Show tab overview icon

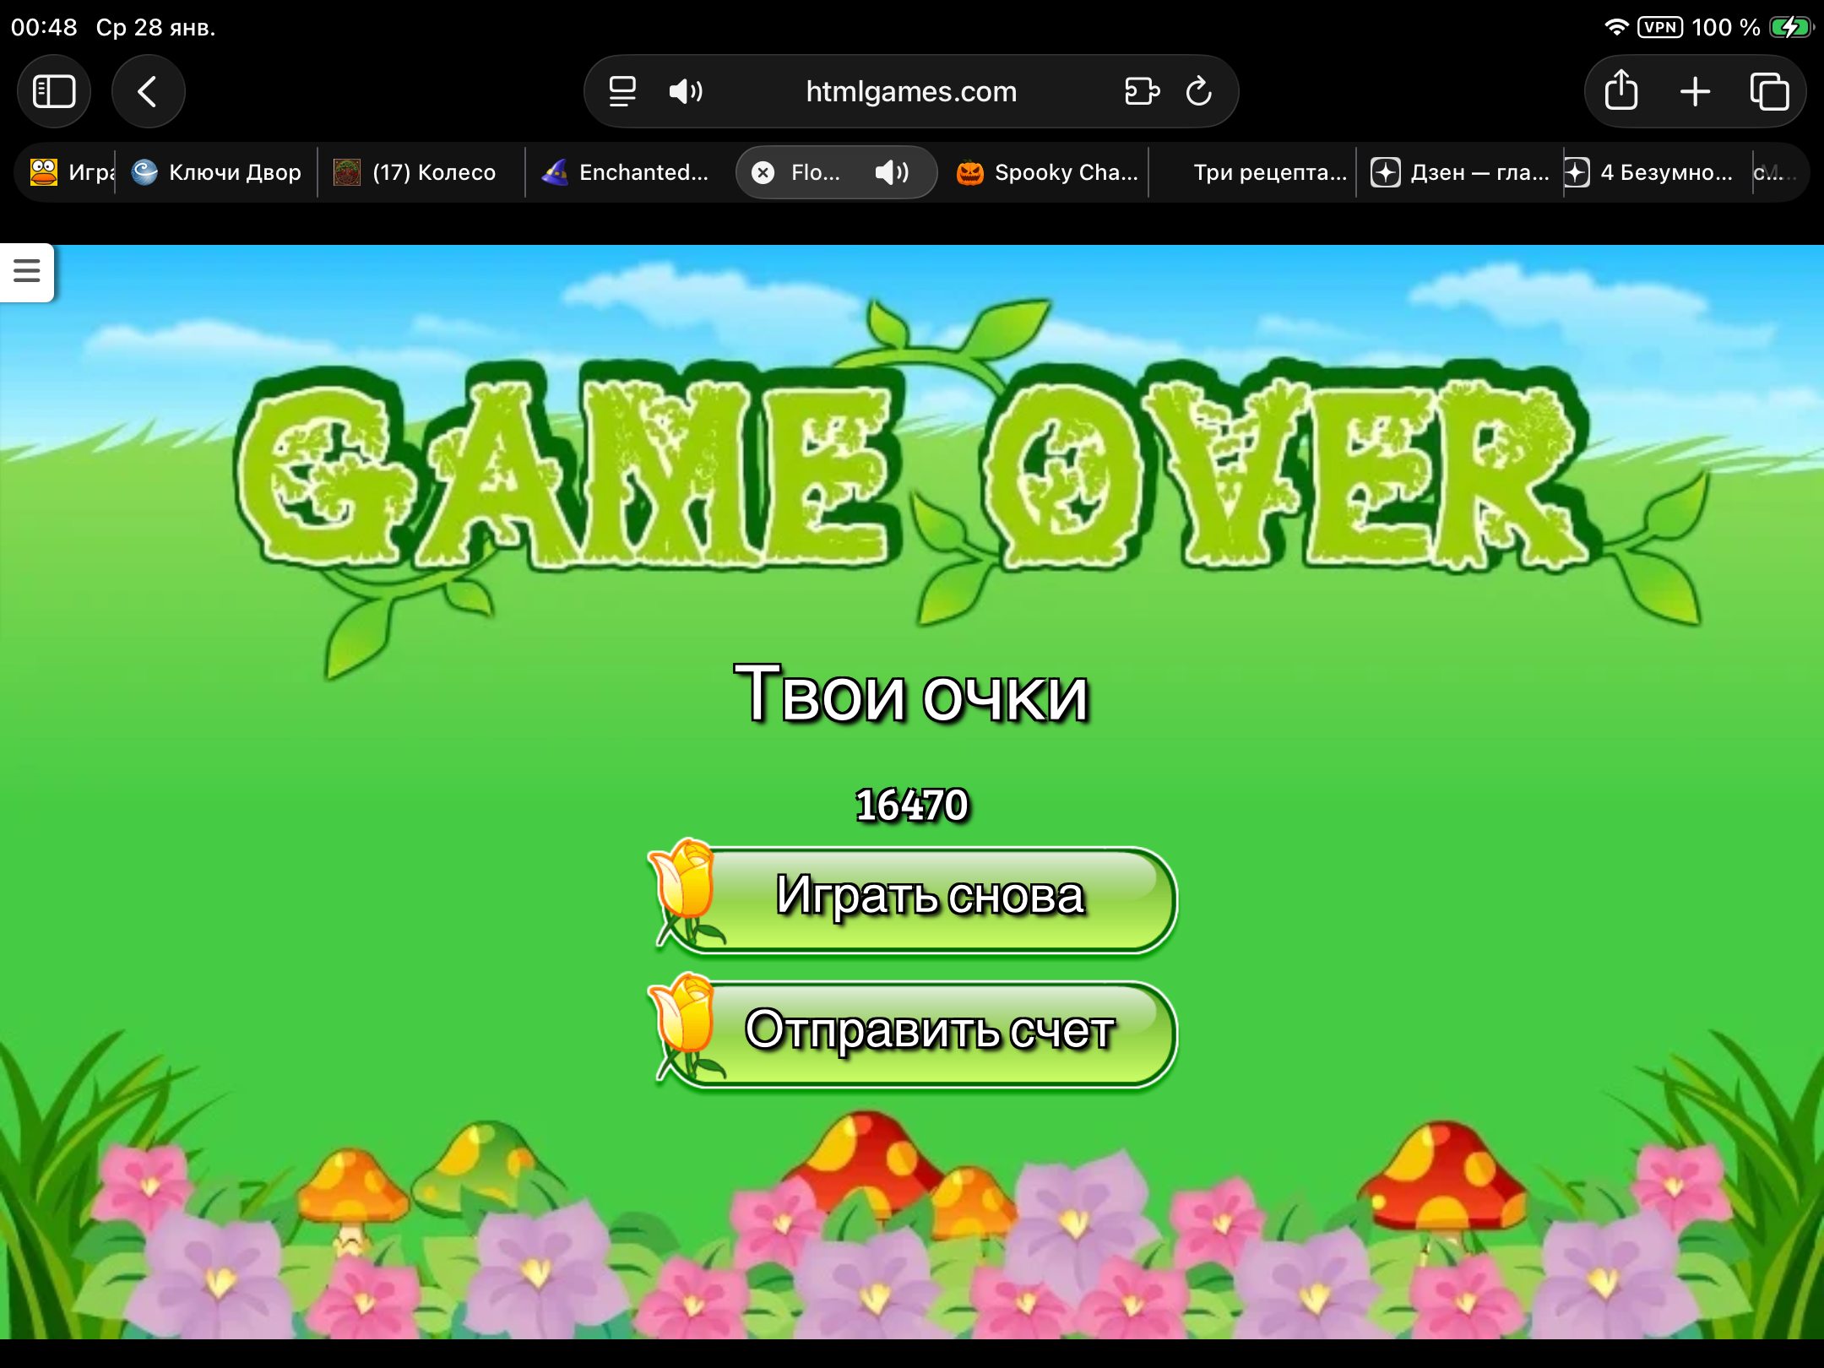[1769, 91]
